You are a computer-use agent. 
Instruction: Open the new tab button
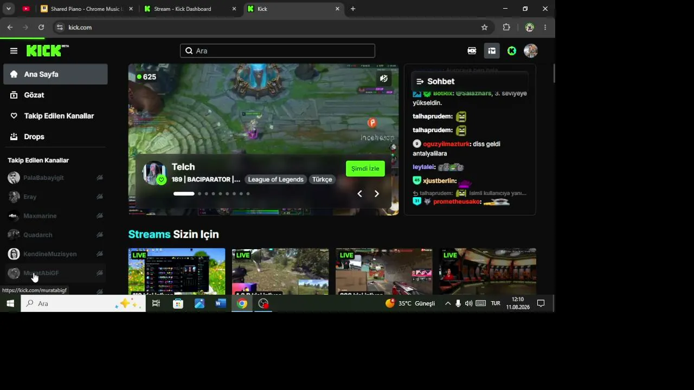pos(353,9)
